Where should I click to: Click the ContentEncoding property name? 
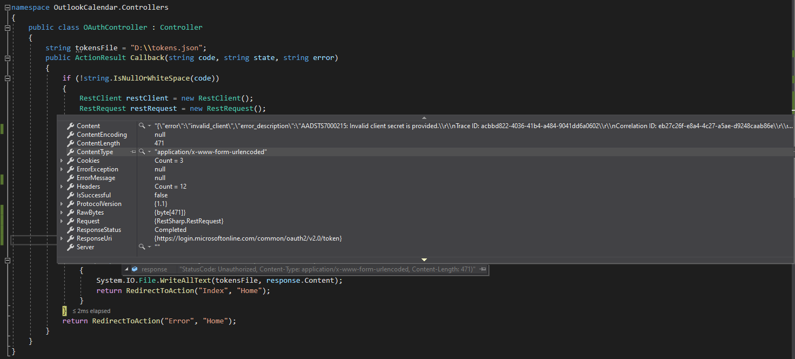[102, 135]
